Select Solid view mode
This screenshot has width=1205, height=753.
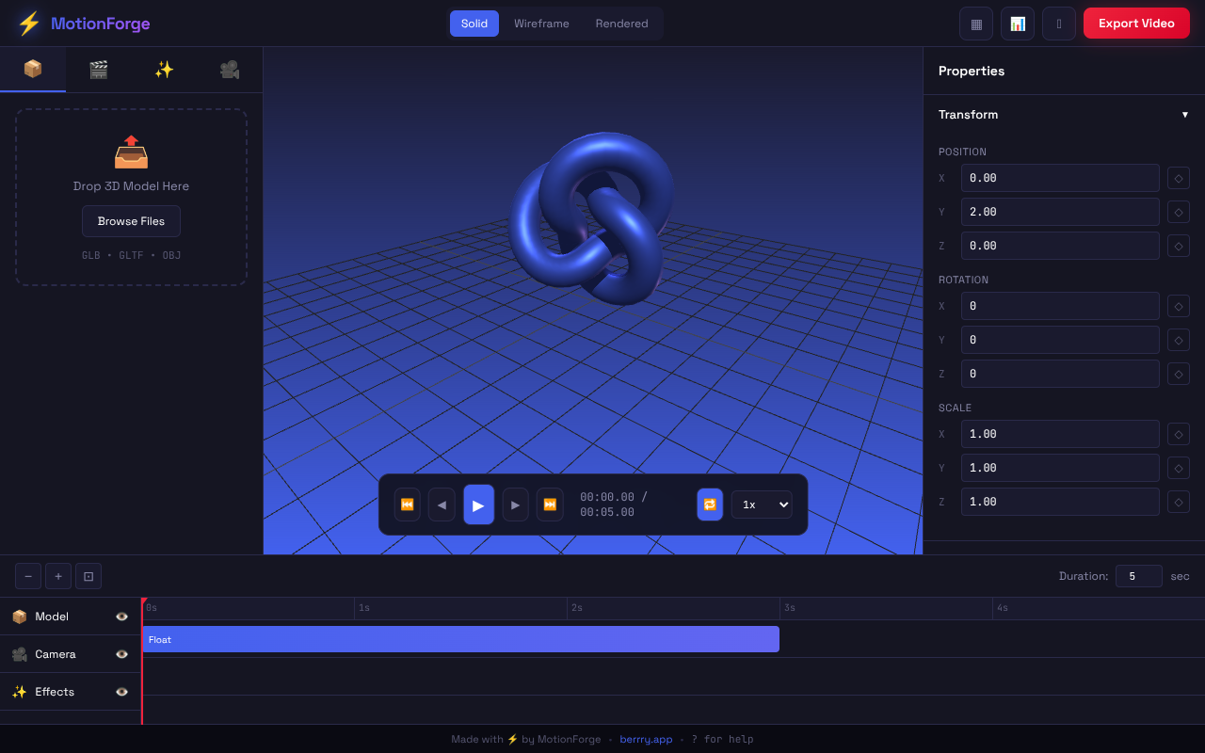pos(474,24)
